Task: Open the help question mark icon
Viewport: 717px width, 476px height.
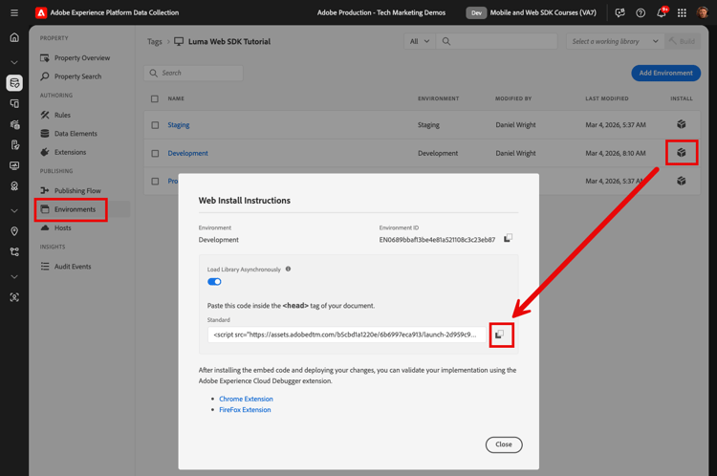Action: [x=641, y=12]
